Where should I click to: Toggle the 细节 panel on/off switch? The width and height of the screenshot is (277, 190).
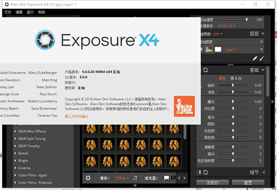pyautogui.click(x=199, y=172)
